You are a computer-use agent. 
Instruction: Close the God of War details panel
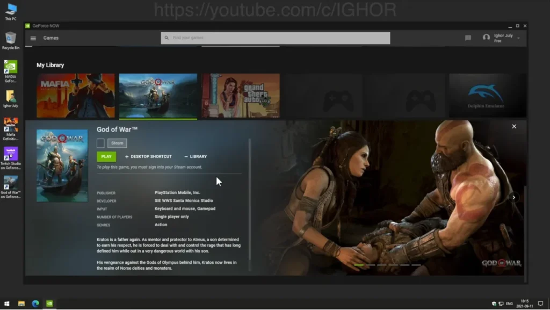pyautogui.click(x=514, y=126)
